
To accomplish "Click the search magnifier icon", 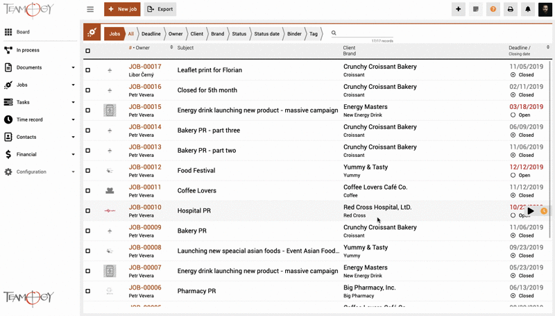I will (x=334, y=33).
